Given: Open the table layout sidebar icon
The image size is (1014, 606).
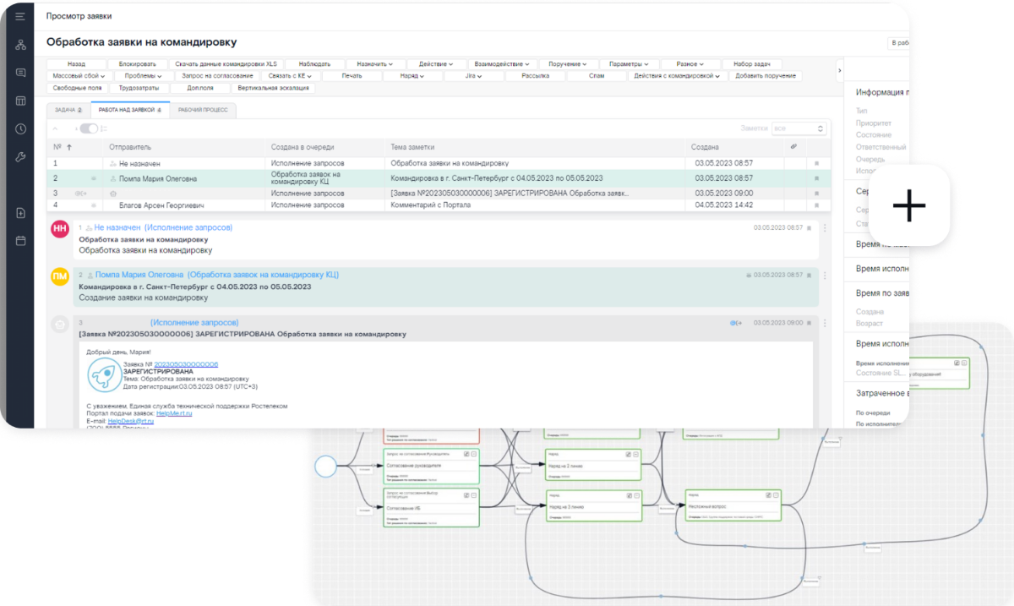Looking at the screenshot, I should tap(20, 101).
